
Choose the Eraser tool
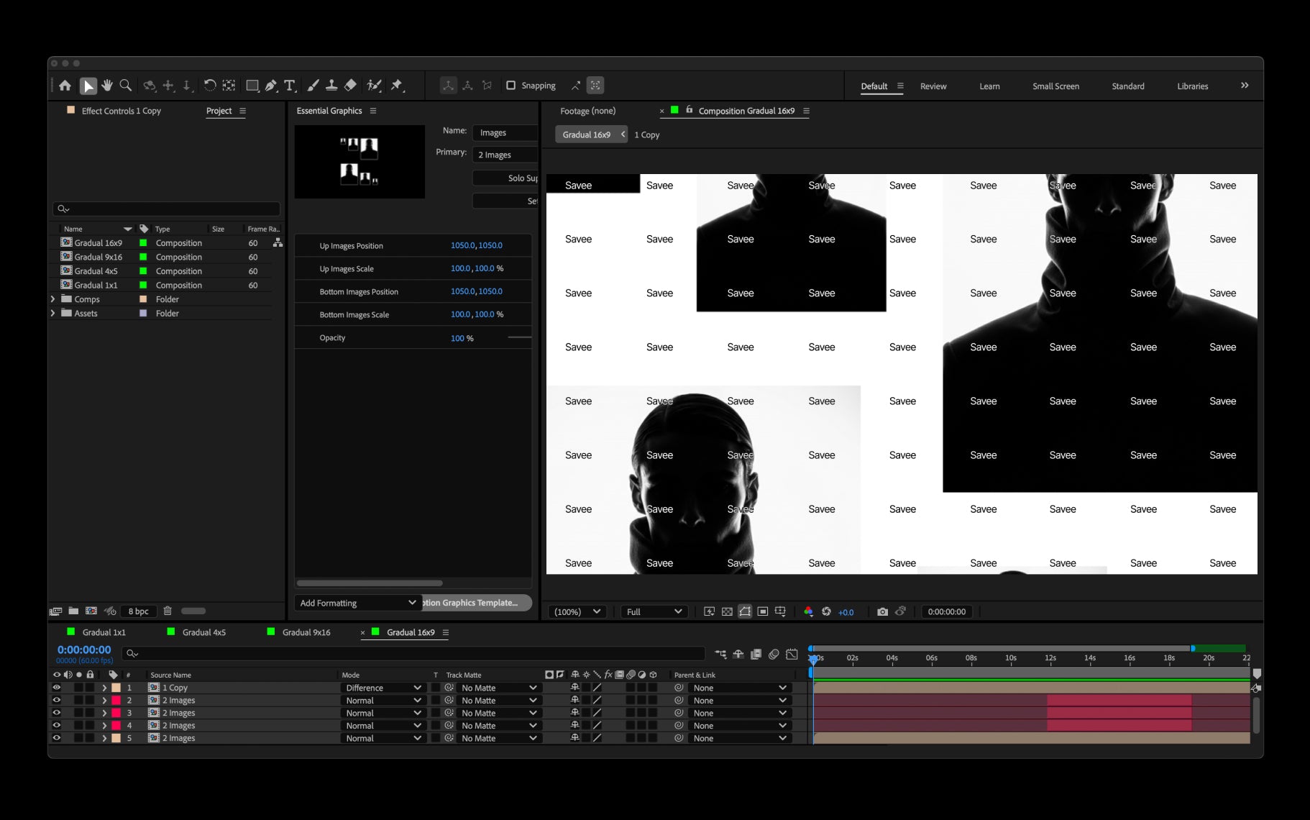point(350,86)
